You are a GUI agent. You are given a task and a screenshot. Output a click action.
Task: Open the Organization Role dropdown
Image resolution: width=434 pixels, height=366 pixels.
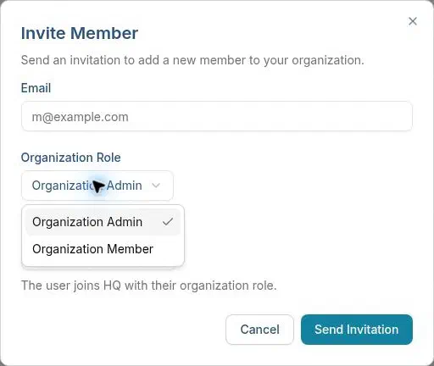97,186
